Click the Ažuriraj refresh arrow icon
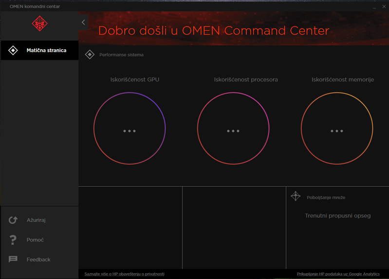Screen dimensions: 389x279 point(13,220)
